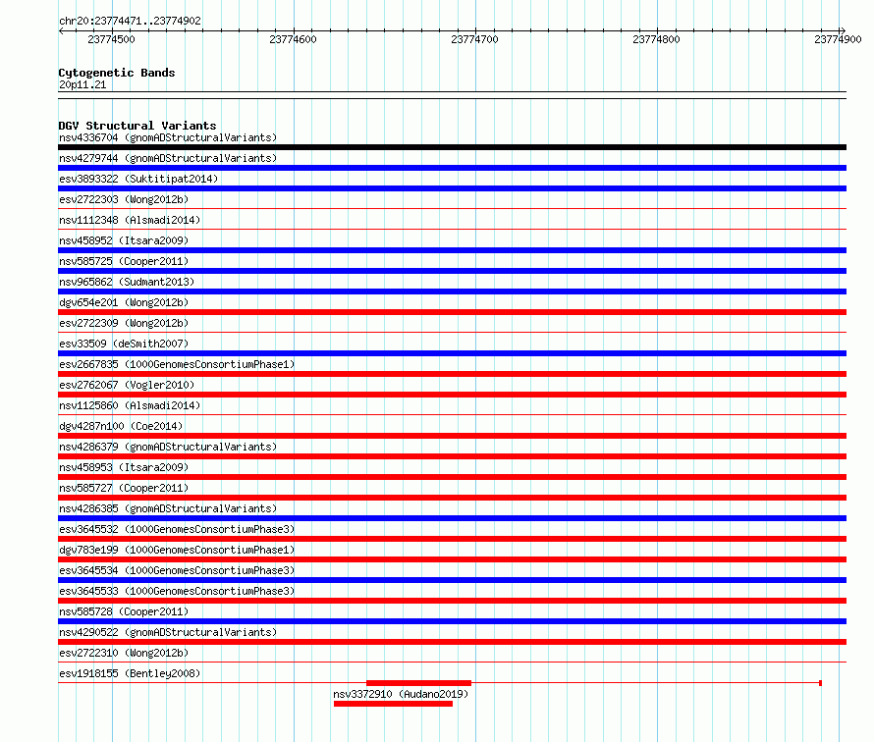Open nsv585727 Cooper2011 entry
The width and height of the screenshot is (874, 742).
click(124, 488)
